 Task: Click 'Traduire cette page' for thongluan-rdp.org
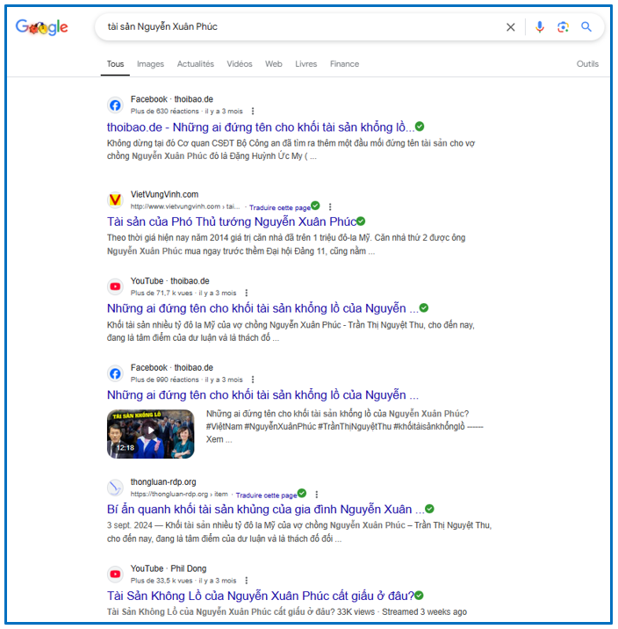click(x=265, y=495)
